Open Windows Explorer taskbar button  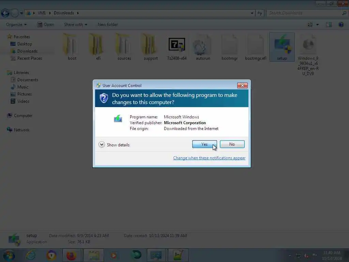pyautogui.click(x=94, y=255)
